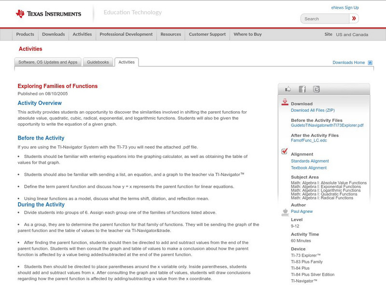Click the Texas Instruments logo
Image resolution: width=386 pixels, height=285 pixels.
pyautogui.click(x=48, y=14)
